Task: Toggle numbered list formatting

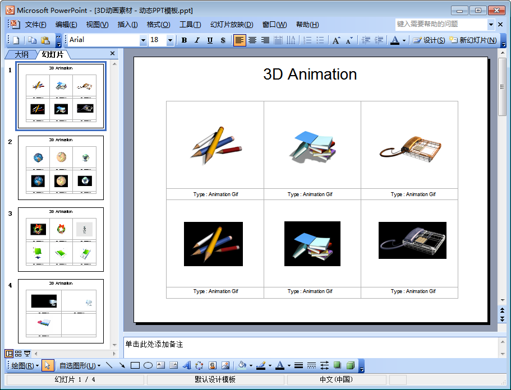Action: click(307, 40)
